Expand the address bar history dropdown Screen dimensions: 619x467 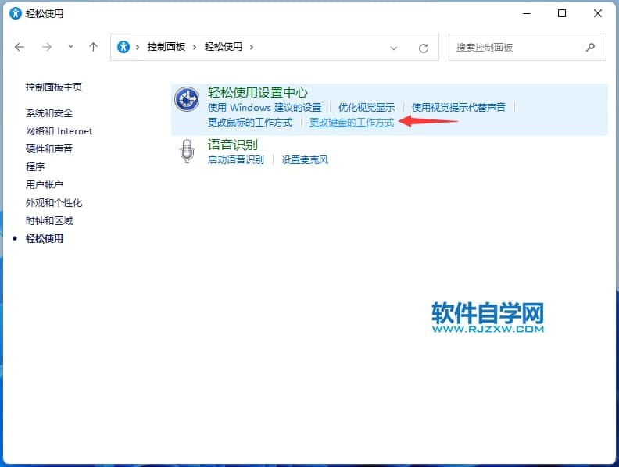tap(394, 48)
